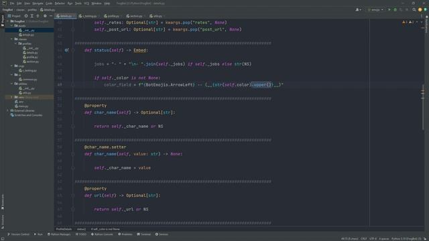Collapse the logs folder in project tree
Image resolution: width=429 pixels, height=241 pixels.
pyautogui.click(x=12, y=66)
